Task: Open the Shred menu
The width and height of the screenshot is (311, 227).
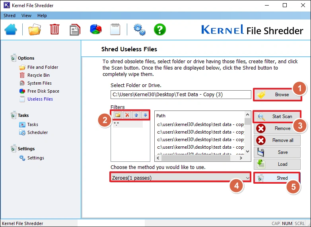Action: tap(10, 16)
